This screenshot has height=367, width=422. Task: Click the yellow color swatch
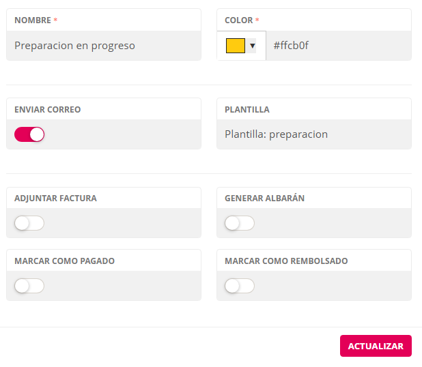click(x=235, y=46)
